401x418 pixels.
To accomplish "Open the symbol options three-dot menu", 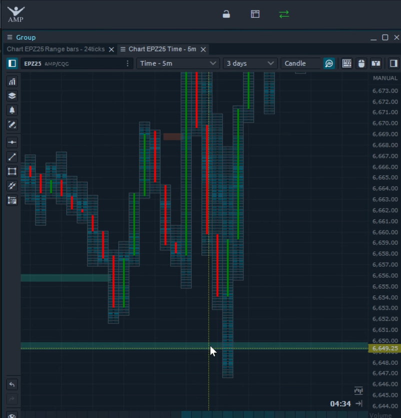I will click(127, 63).
